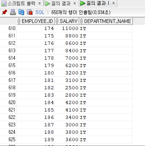Click salary cell 2500
Image resolution: width=145 pixels, height=146 pixels.
[x=67, y=88]
